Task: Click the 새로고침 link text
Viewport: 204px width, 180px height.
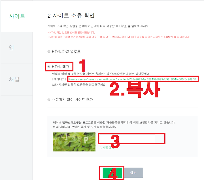Action: 108,148
